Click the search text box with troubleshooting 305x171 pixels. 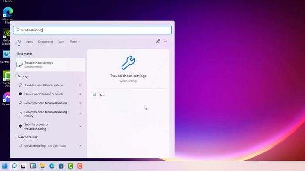click(x=92, y=30)
